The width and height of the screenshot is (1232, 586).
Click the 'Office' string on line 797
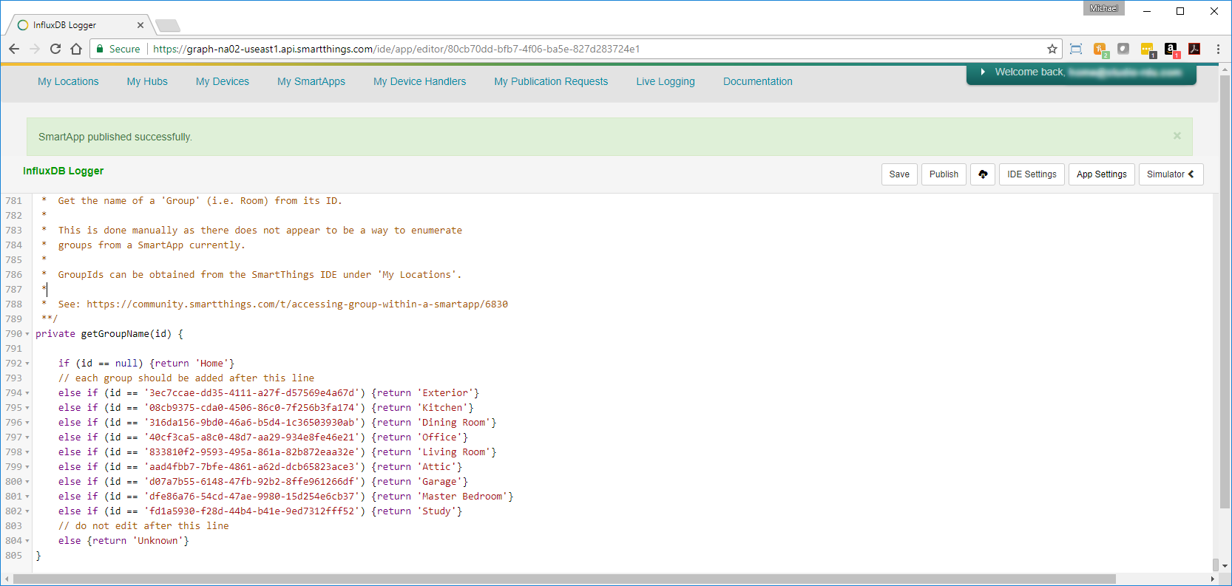click(439, 437)
